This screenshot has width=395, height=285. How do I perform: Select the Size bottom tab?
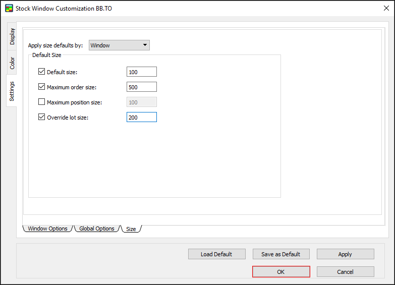(x=131, y=229)
